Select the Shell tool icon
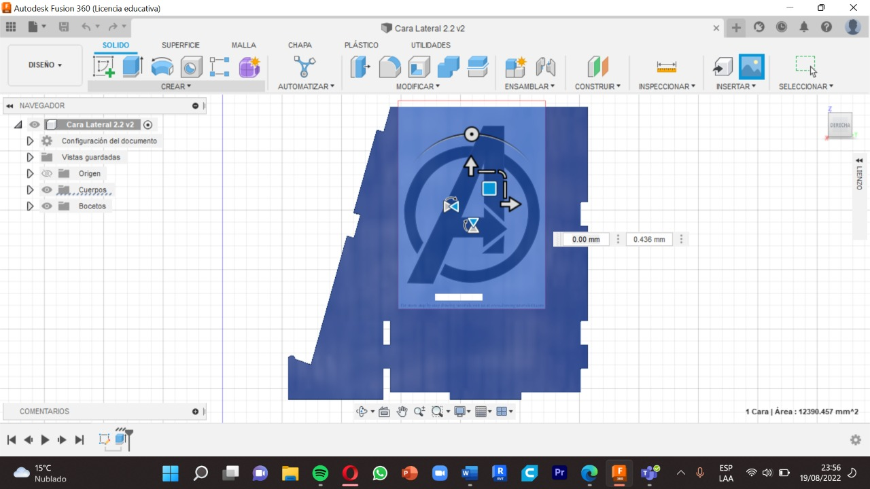The height and width of the screenshot is (489, 870). pos(419,67)
